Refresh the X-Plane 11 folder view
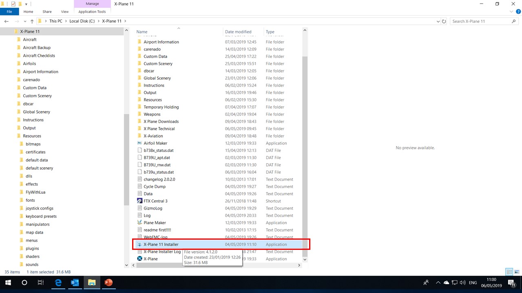The height and width of the screenshot is (293, 522). coord(444,21)
